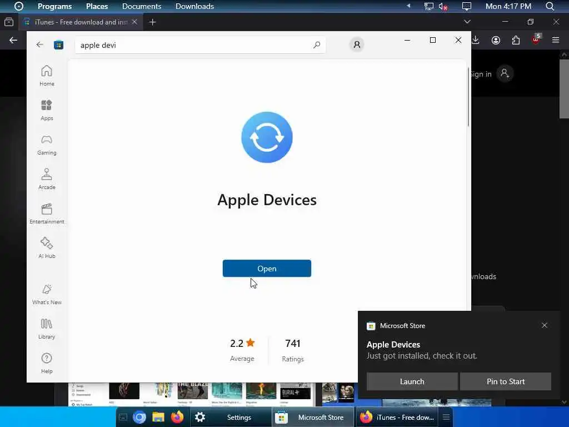Click the Firefox page vertical scrollbar
Screen dimensions: 569x427
pyautogui.click(x=564, y=88)
